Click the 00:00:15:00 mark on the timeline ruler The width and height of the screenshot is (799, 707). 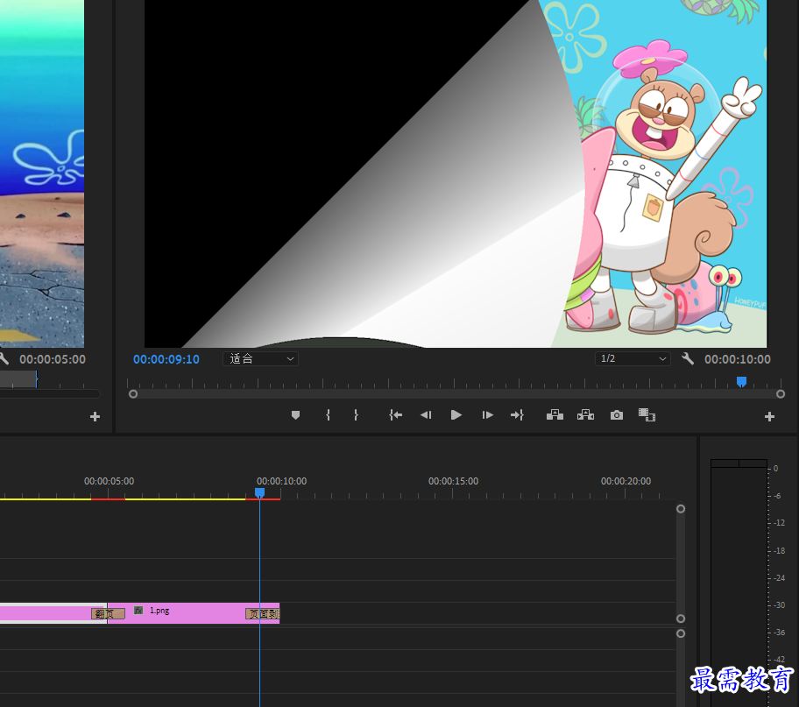coord(453,481)
